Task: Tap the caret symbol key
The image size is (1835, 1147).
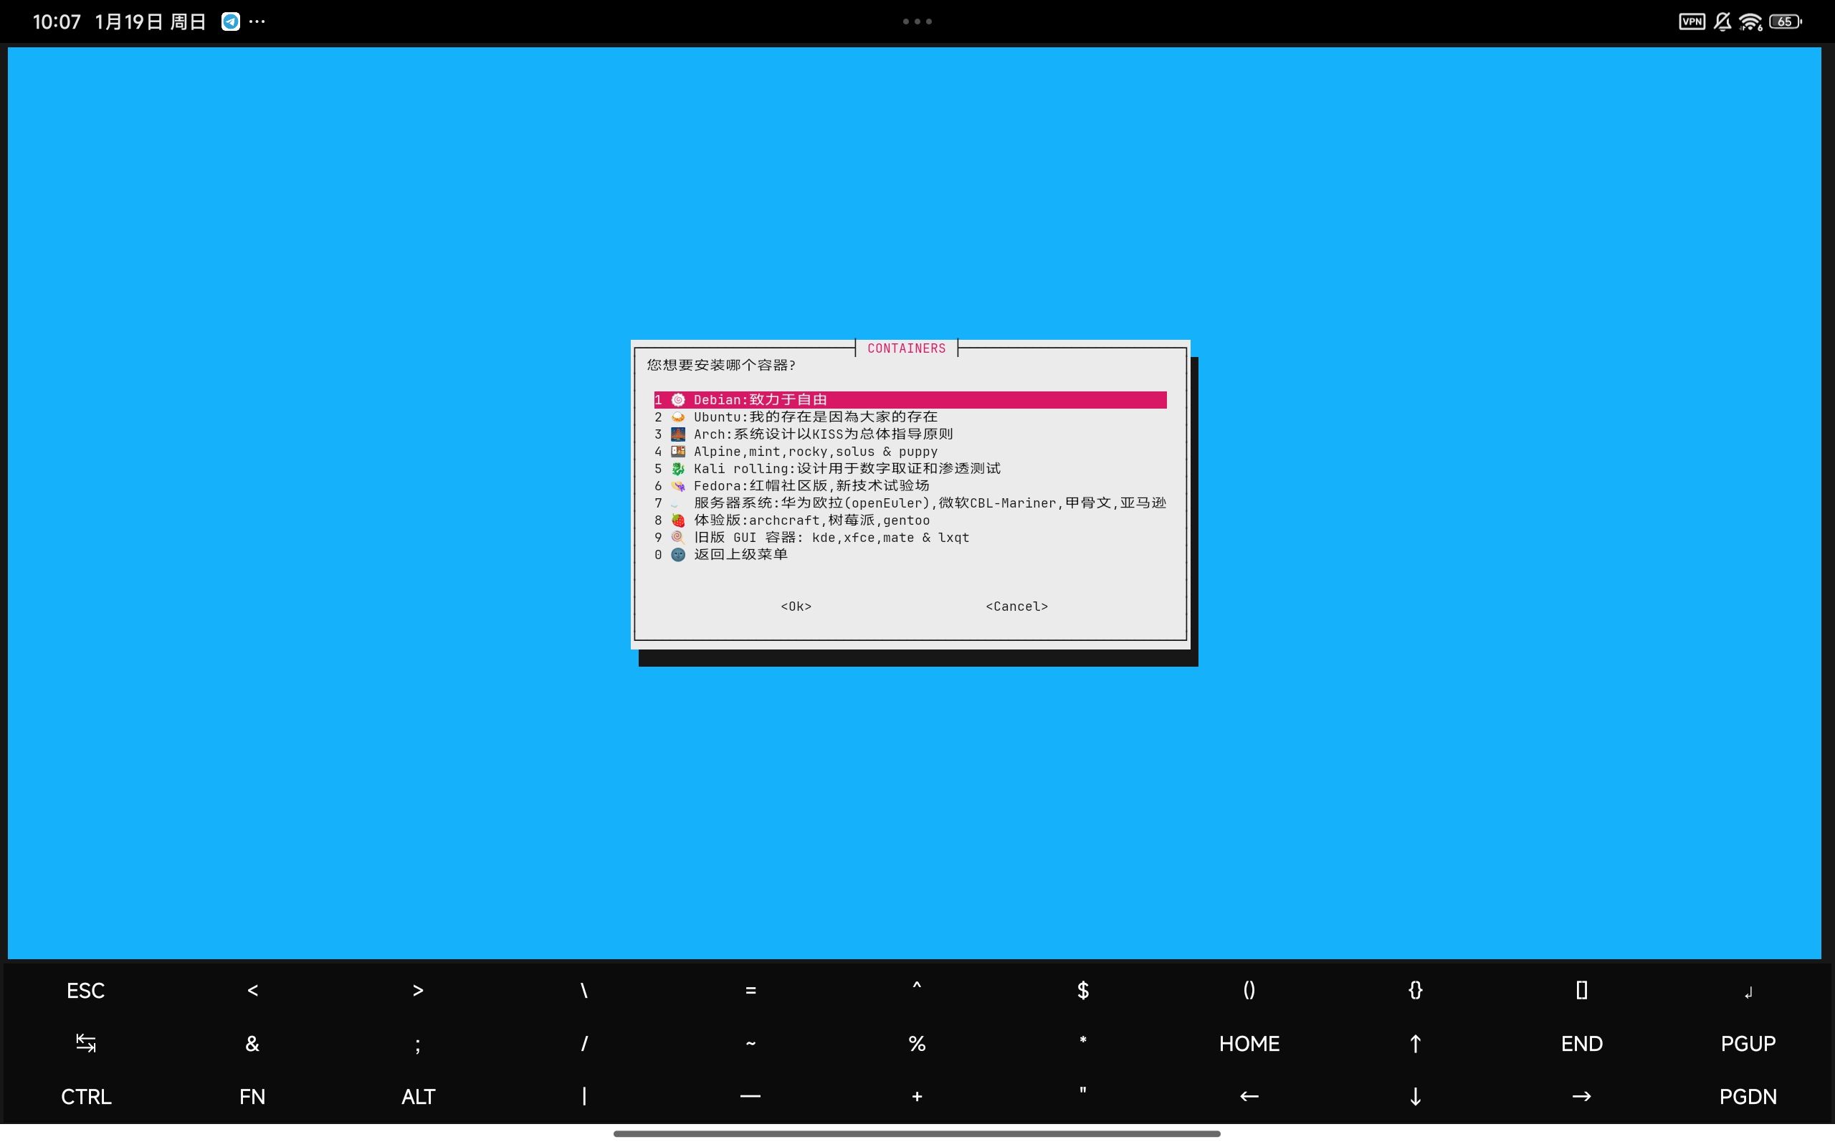Action: [x=917, y=987]
